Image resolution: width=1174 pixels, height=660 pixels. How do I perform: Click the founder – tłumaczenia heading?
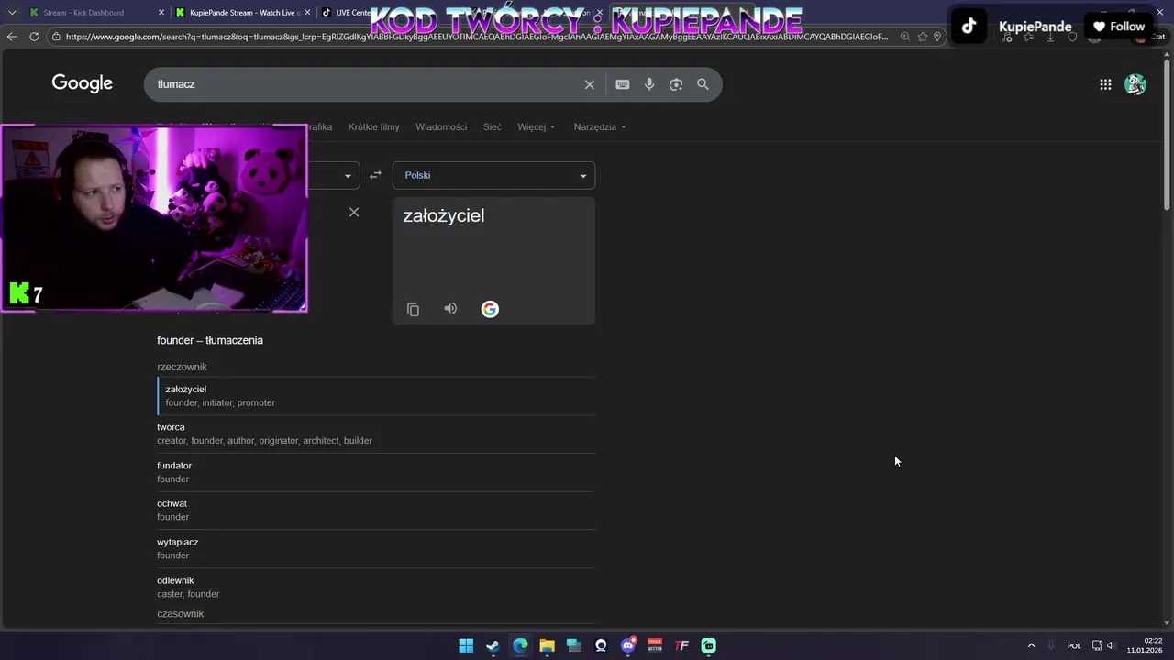(x=210, y=340)
